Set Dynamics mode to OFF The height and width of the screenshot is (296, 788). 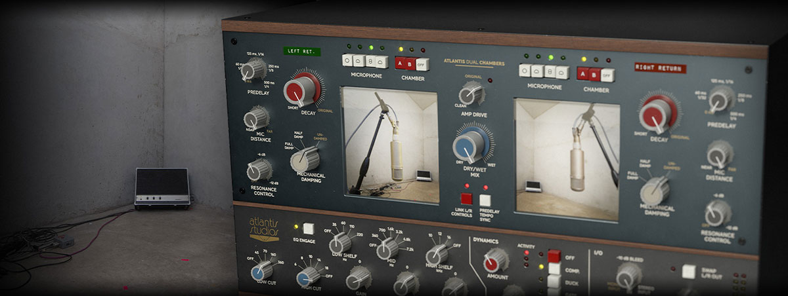(554, 256)
